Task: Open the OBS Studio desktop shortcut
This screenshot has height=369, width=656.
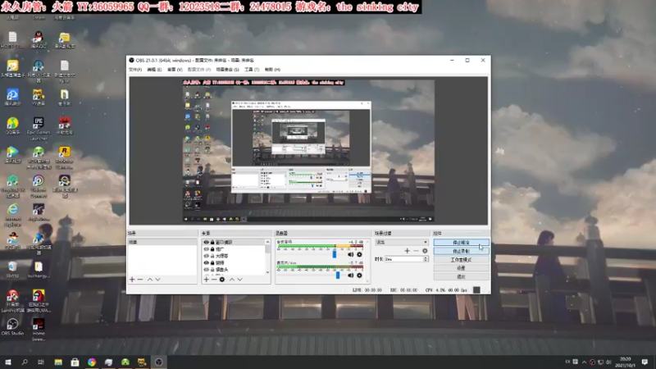Action: pos(12,326)
